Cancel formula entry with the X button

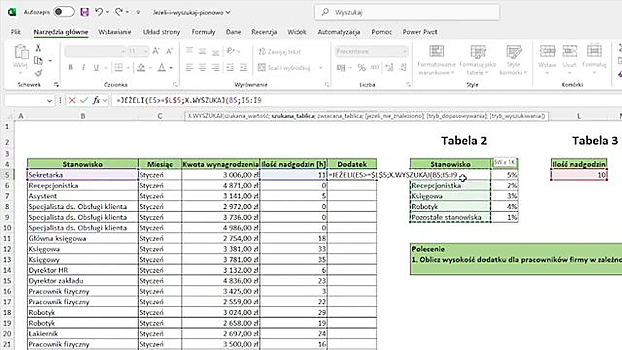coord(72,101)
